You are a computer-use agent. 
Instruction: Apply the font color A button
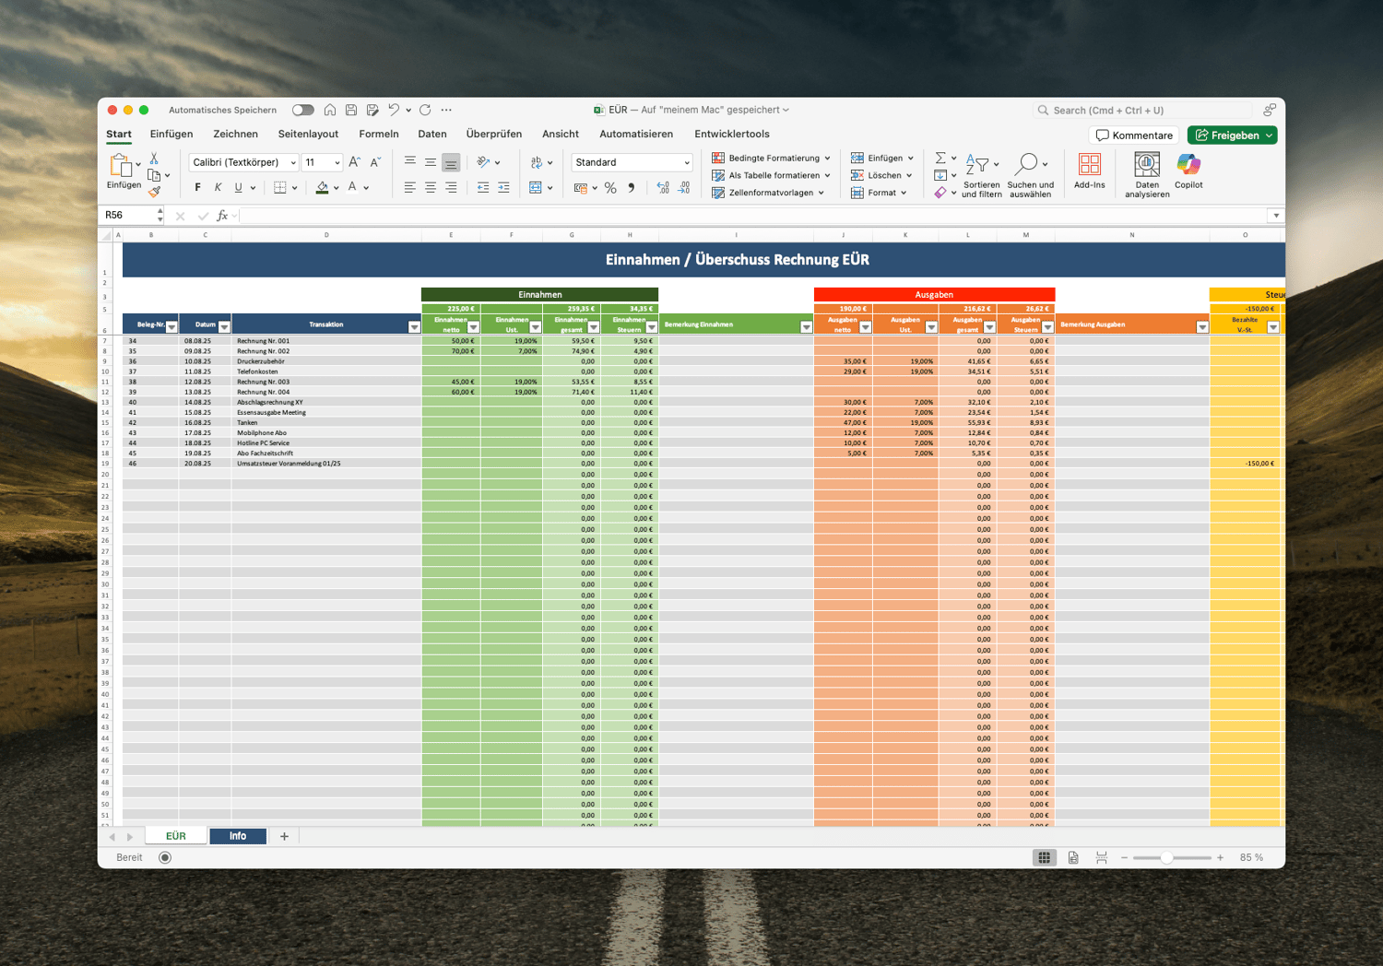coord(352,188)
